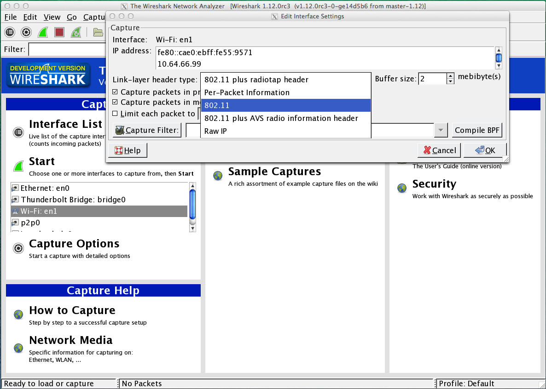Viewport: 546px width, 389px height.
Task: Open the Edit menu
Action: pyautogui.click(x=30, y=17)
